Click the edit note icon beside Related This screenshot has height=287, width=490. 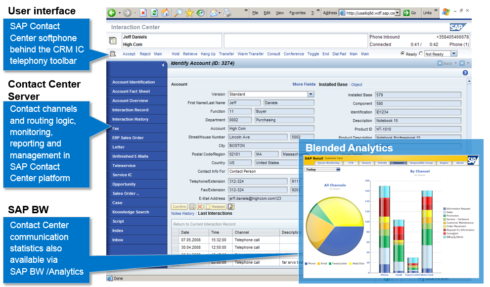coord(231,207)
